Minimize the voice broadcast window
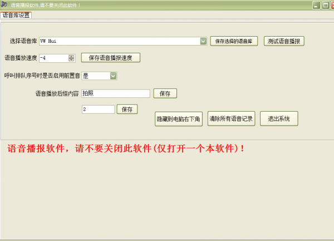 tap(316, 5)
